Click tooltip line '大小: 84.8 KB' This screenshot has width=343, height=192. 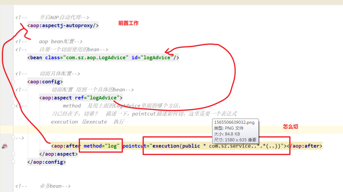tap(227, 134)
